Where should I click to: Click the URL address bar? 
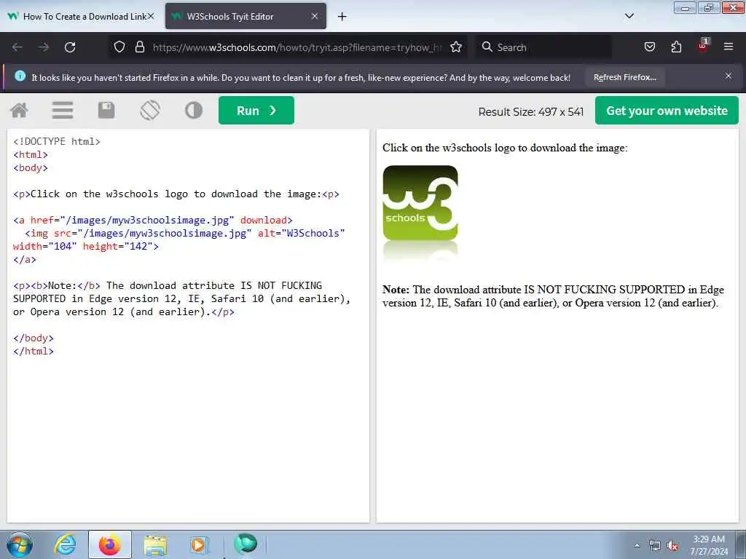(297, 47)
